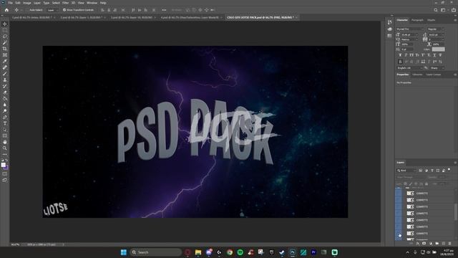Toggle Show Transform Controls checkbox
The width and height of the screenshot is (458, 258).
pyautogui.click(x=64, y=10)
